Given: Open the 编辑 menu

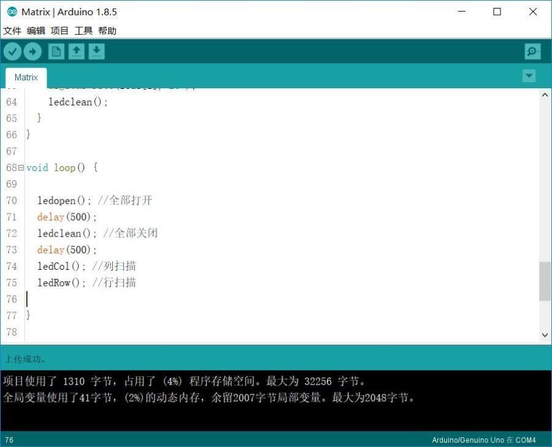Looking at the screenshot, I should (x=36, y=31).
